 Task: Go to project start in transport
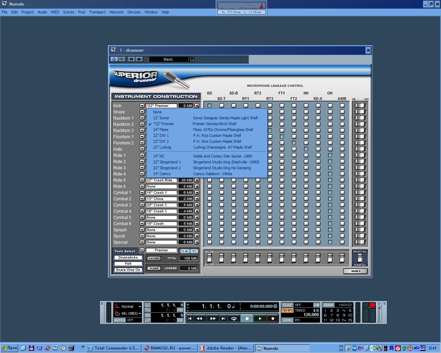[x=189, y=319]
